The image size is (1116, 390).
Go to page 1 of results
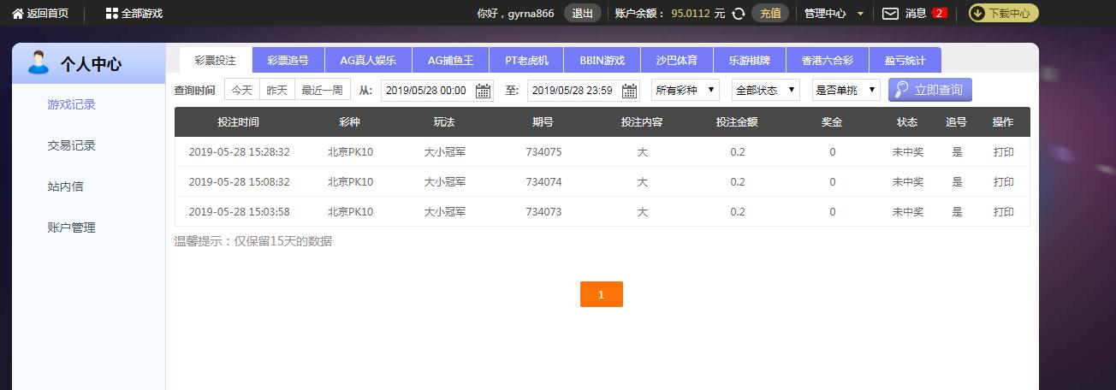click(x=601, y=294)
